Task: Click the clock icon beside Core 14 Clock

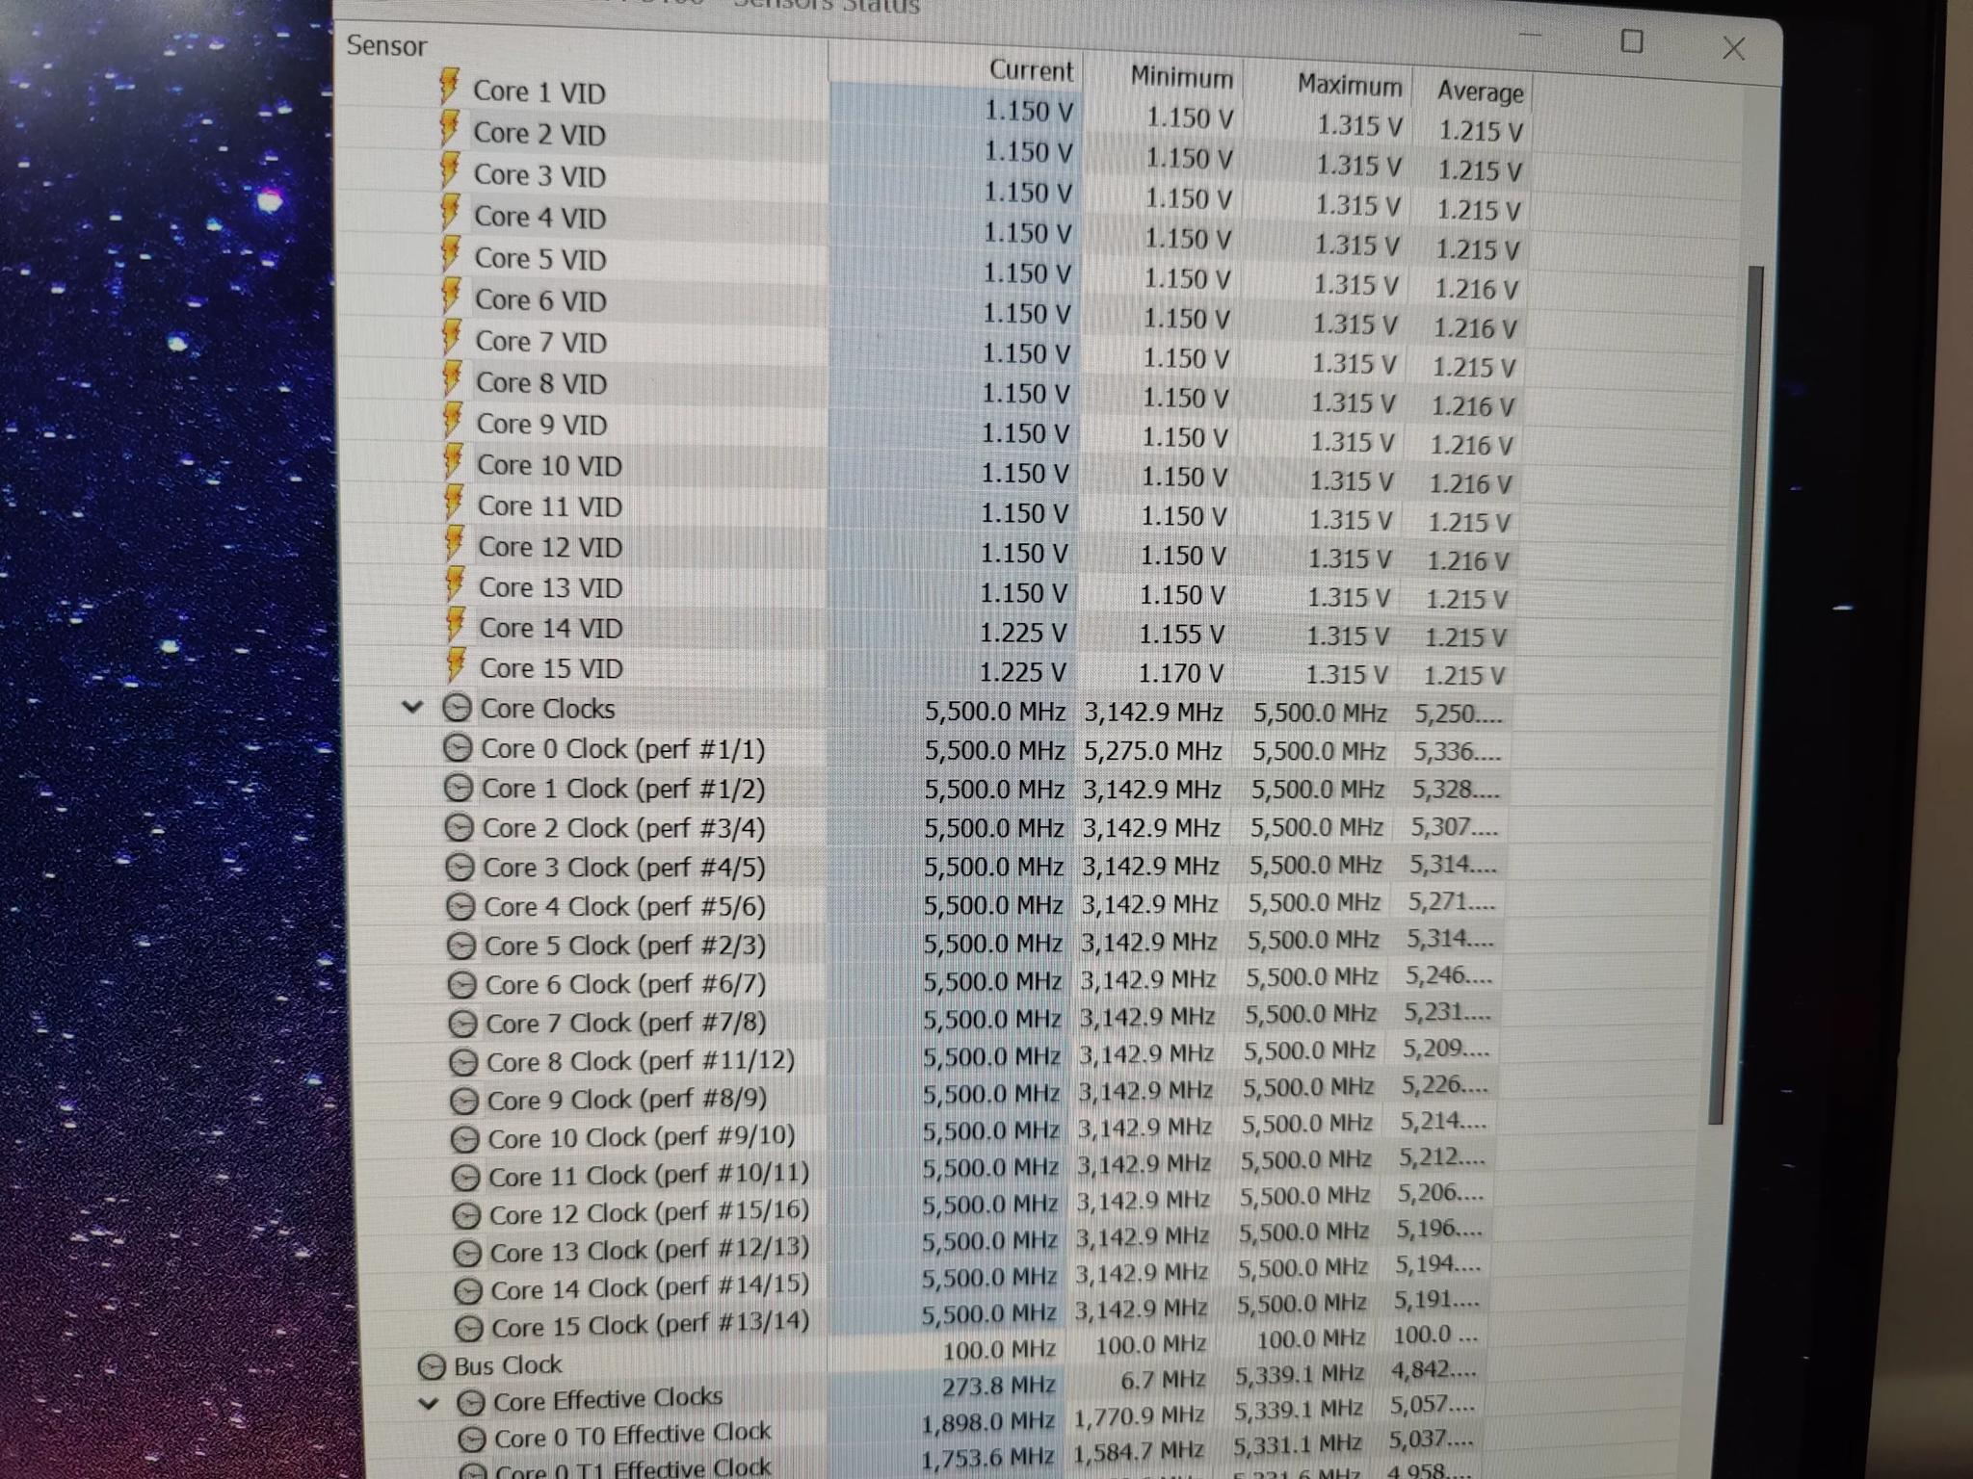Action: point(467,1290)
